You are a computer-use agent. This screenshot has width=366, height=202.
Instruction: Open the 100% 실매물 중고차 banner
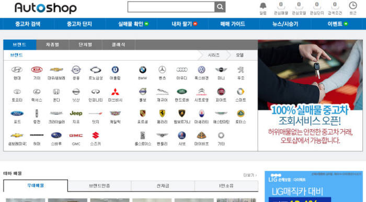[310, 95]
